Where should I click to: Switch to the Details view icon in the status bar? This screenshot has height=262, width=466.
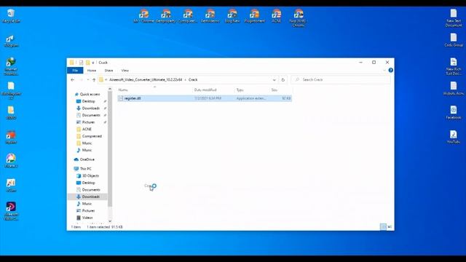coord(384,227)
